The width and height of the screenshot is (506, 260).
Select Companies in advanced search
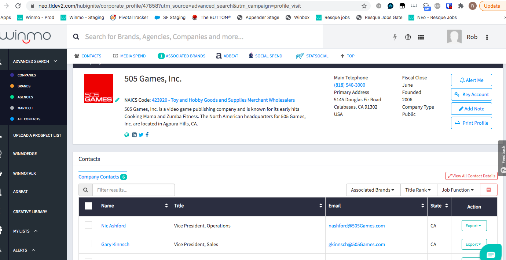[26, 75]
